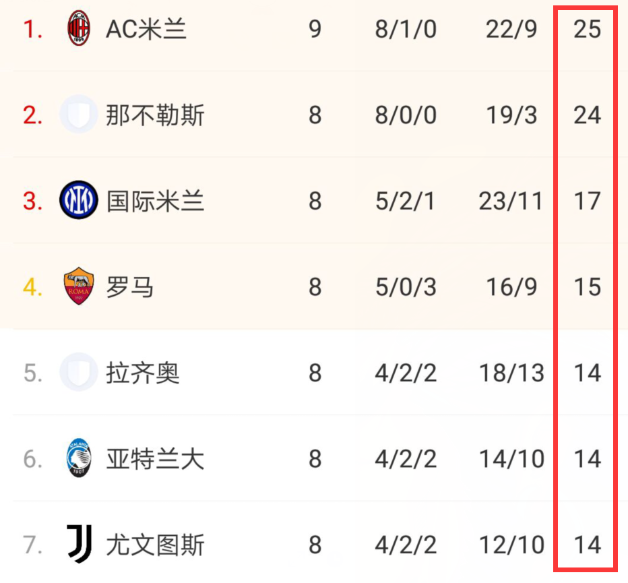The width and height of the screenshot is (628, 583).
Task: Open the 那不勒斯 team name
Action: 156,115
